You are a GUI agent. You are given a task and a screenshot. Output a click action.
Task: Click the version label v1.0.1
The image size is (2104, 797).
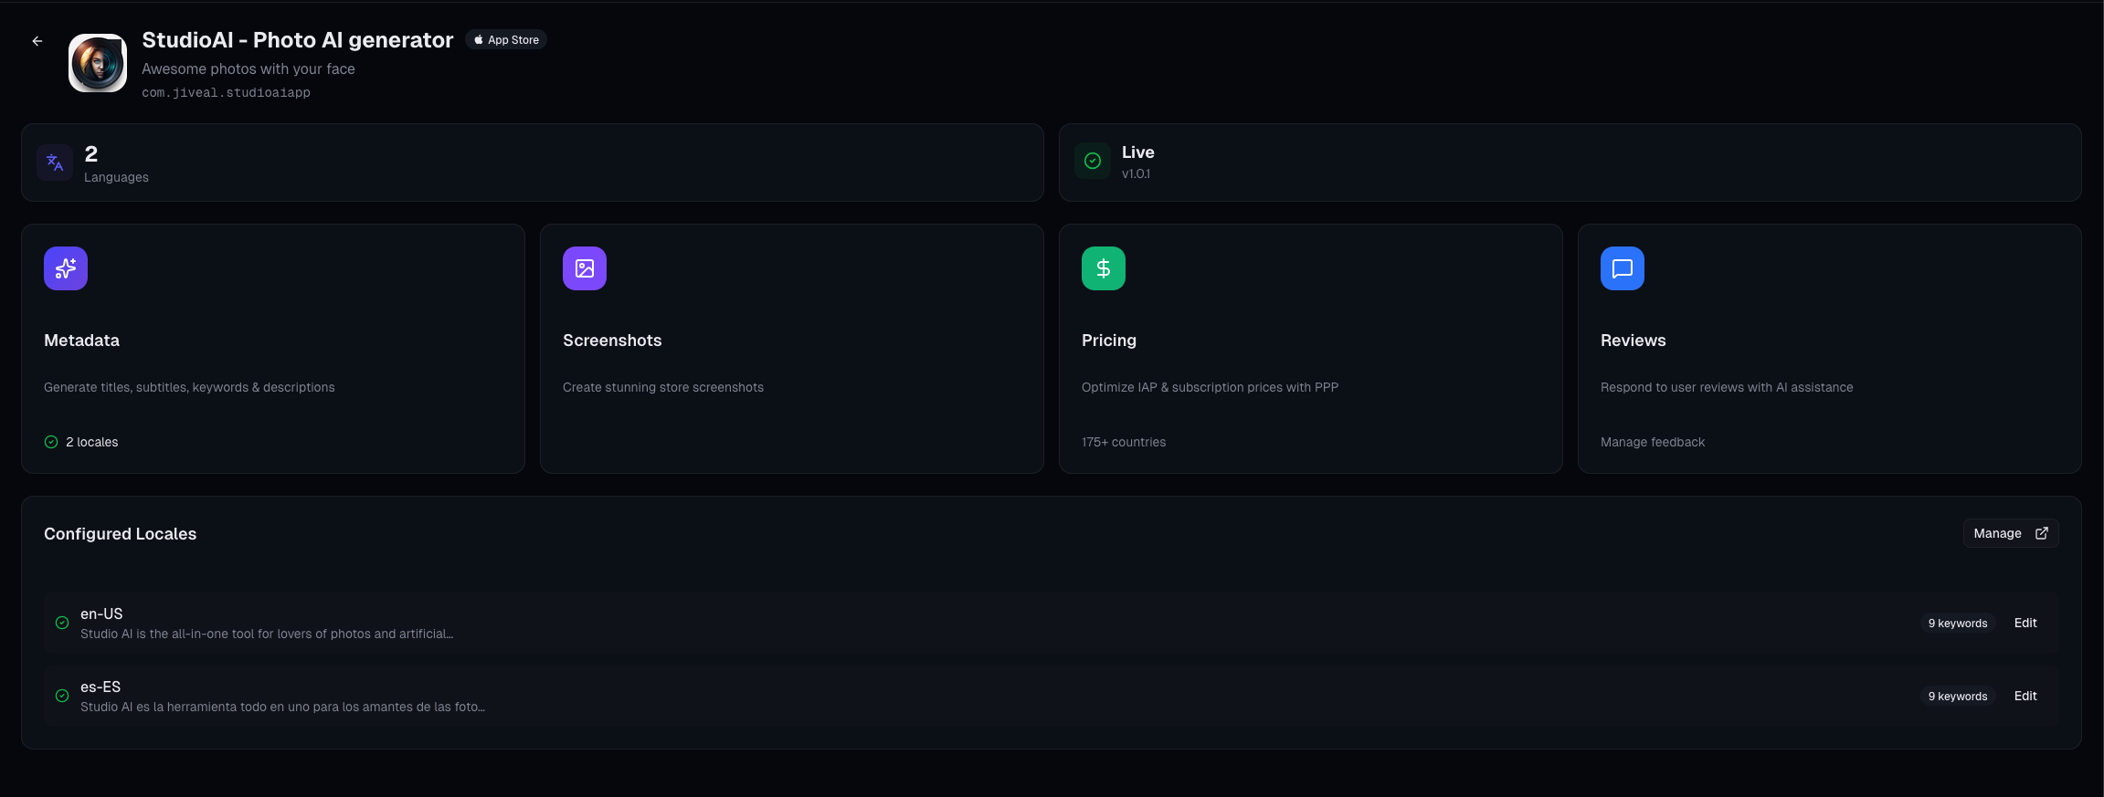[1136, 173]
